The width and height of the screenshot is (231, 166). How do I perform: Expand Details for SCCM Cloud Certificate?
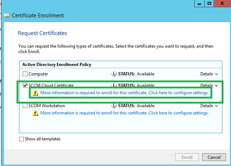tap(209, 86)
